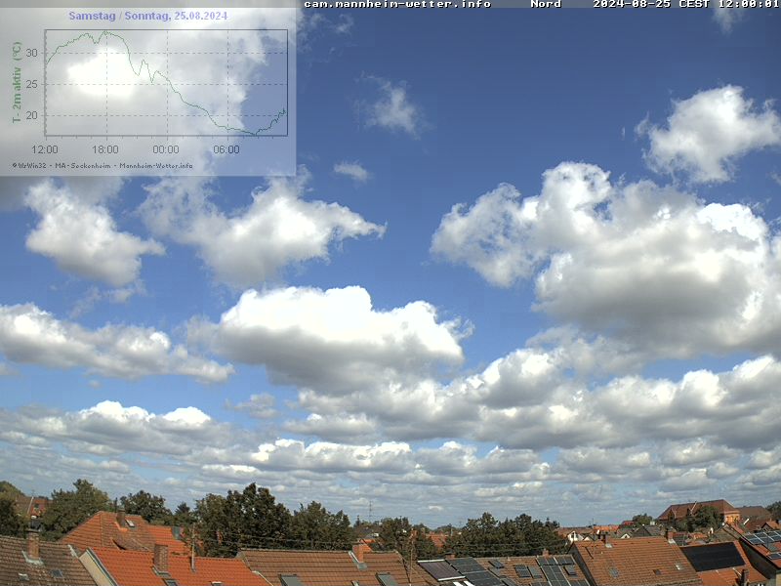Click the T-2m aktiv (°C) axis label
Image resolution: width=781 pixels, height=586 pixels.
tap(17, 82)
